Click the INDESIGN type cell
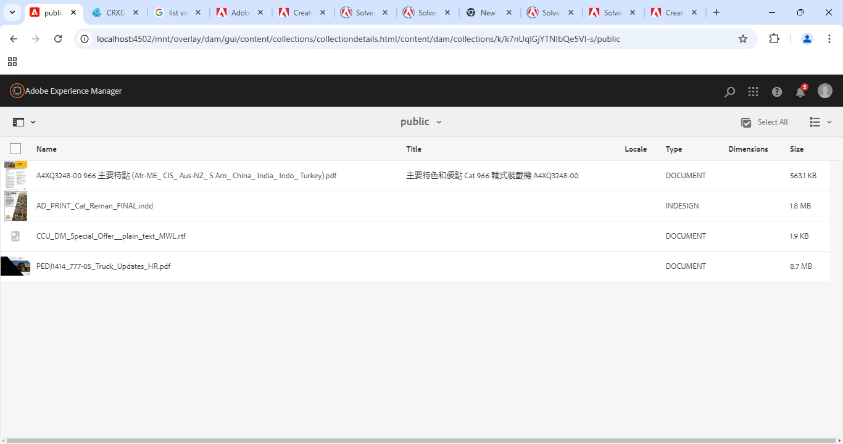The width and height of the screenshot is (843, 444). point(683,206)
